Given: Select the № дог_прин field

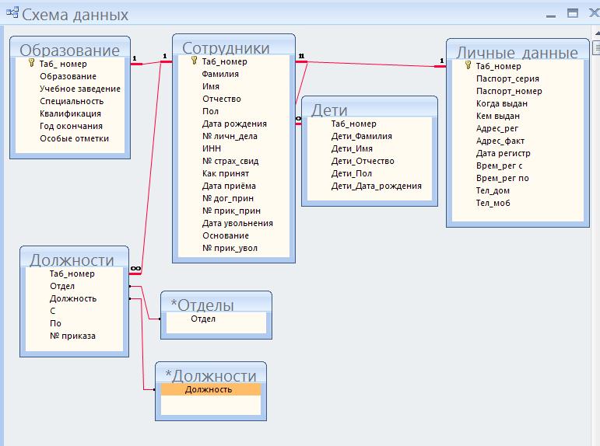Looking at the screenshot, I should pyautogui.click(x=233, y=198).
